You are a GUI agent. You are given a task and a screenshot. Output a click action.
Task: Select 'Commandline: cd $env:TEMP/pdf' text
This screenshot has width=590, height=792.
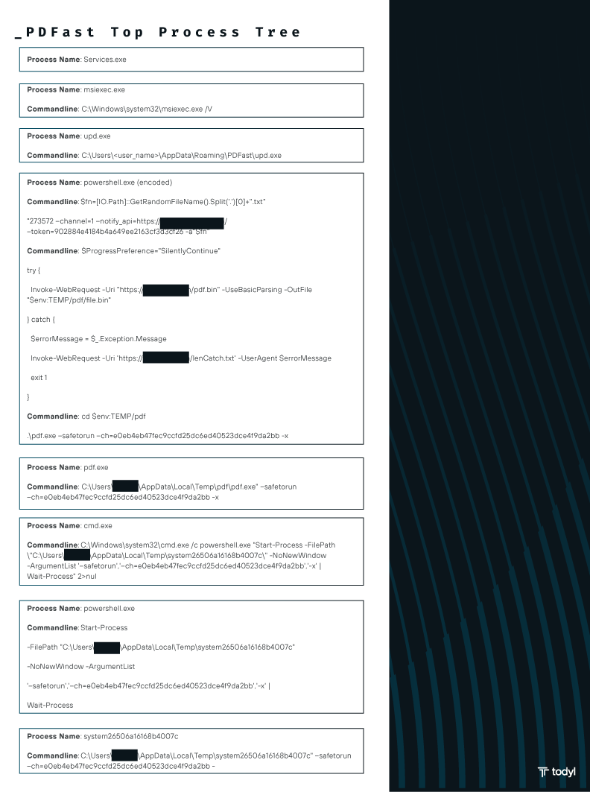(86, 416)
